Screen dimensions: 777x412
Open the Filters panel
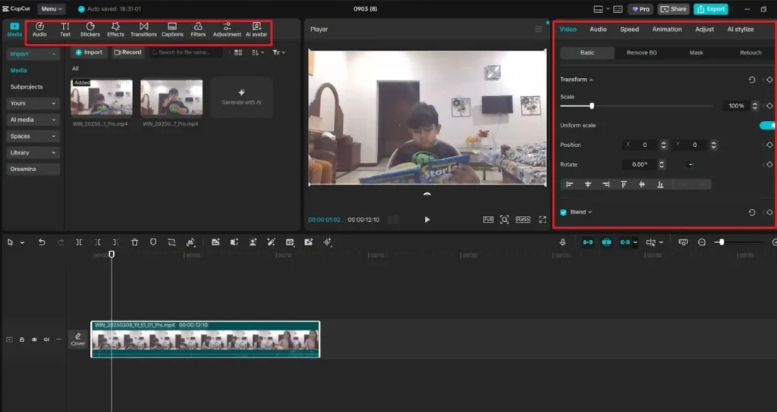(x=198, y=30)
